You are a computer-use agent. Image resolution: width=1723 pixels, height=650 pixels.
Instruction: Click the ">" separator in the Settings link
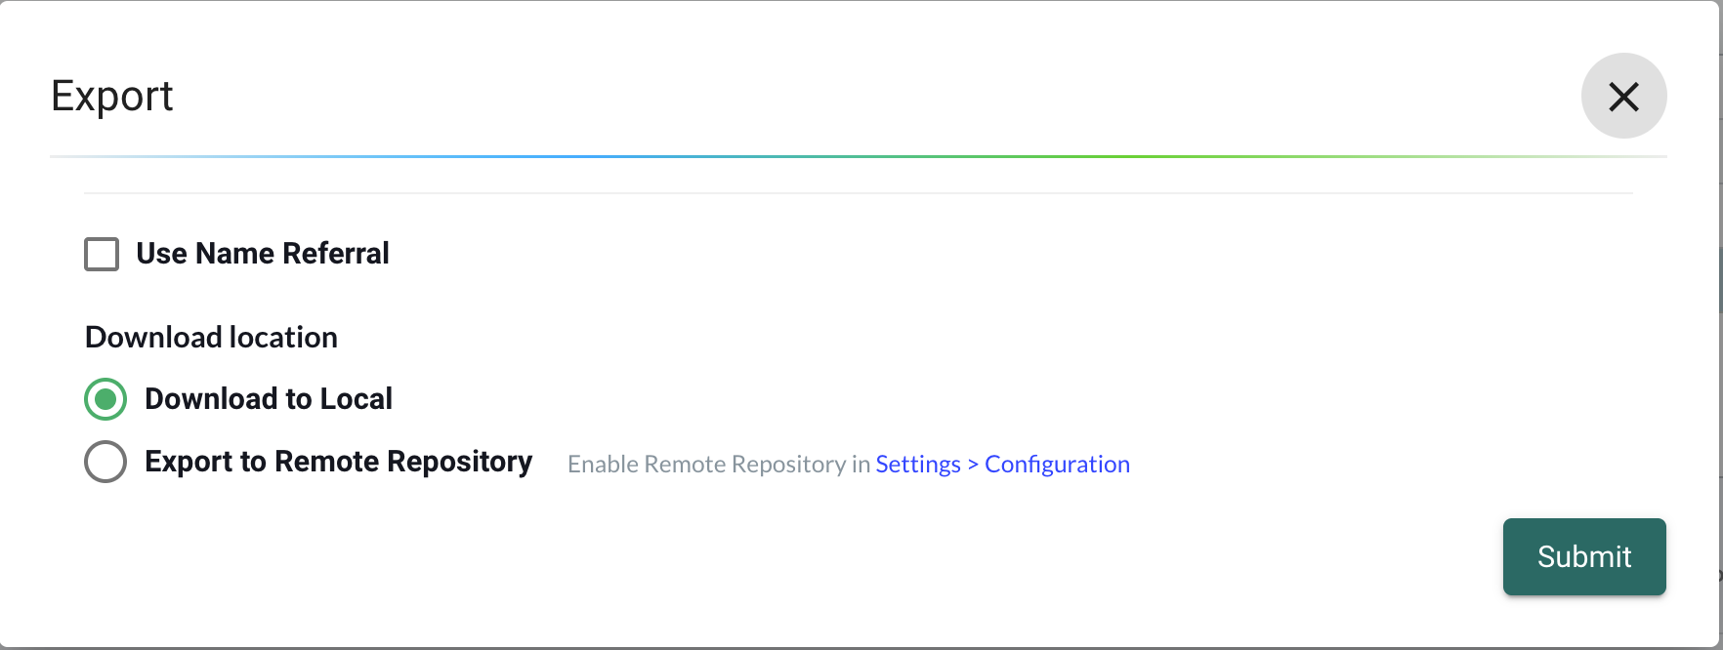(x=973, y=465)
